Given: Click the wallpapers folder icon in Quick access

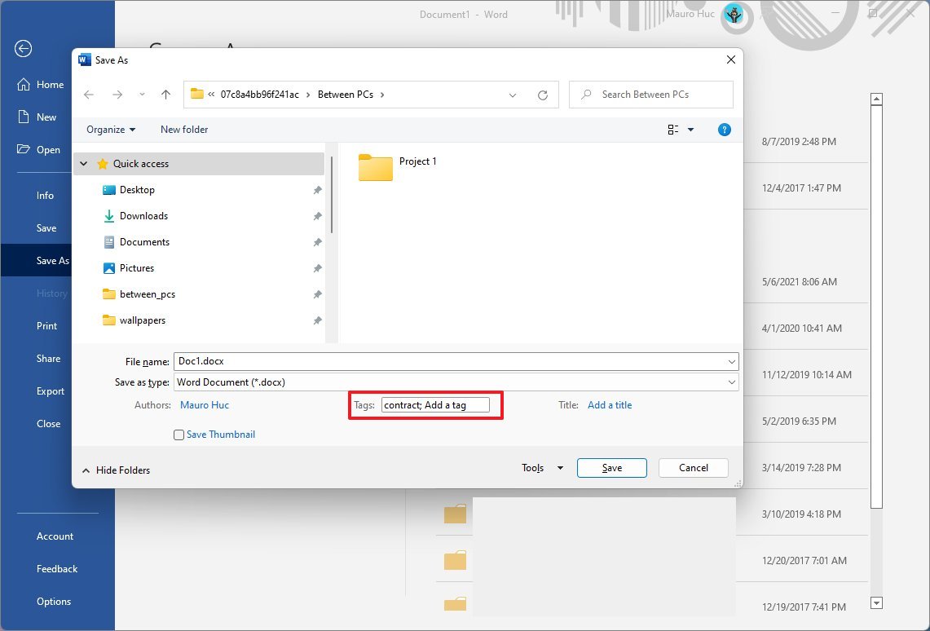Looking at the screenshot, I should tap(109, 320).
